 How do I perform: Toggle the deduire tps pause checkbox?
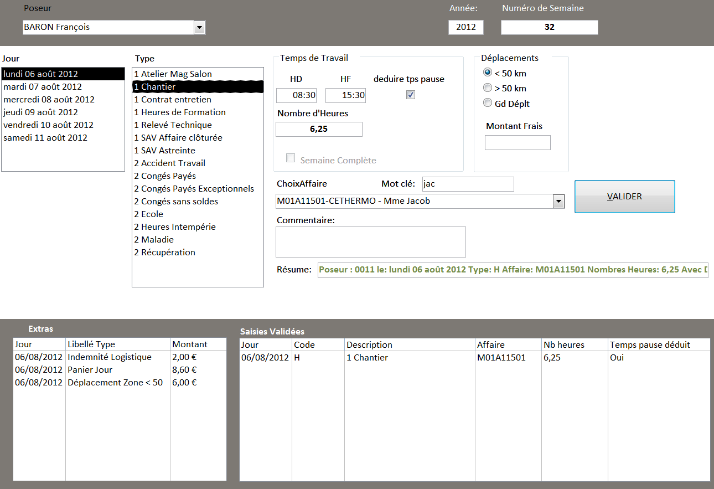coord(410,95)
